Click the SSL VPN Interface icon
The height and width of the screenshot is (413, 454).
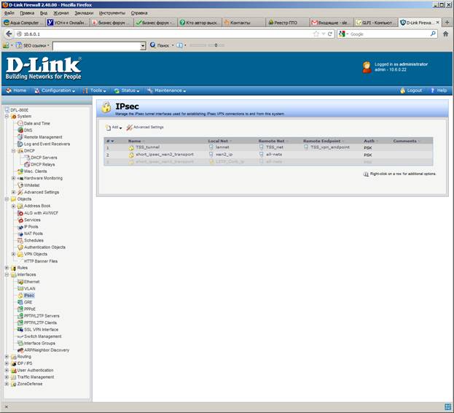[20, 330]
